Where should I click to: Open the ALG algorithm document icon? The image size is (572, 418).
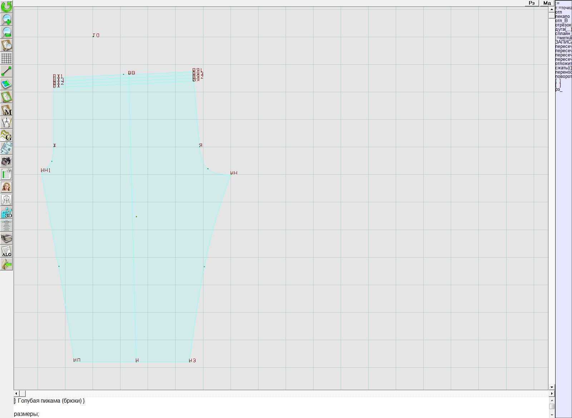(6, 251)
